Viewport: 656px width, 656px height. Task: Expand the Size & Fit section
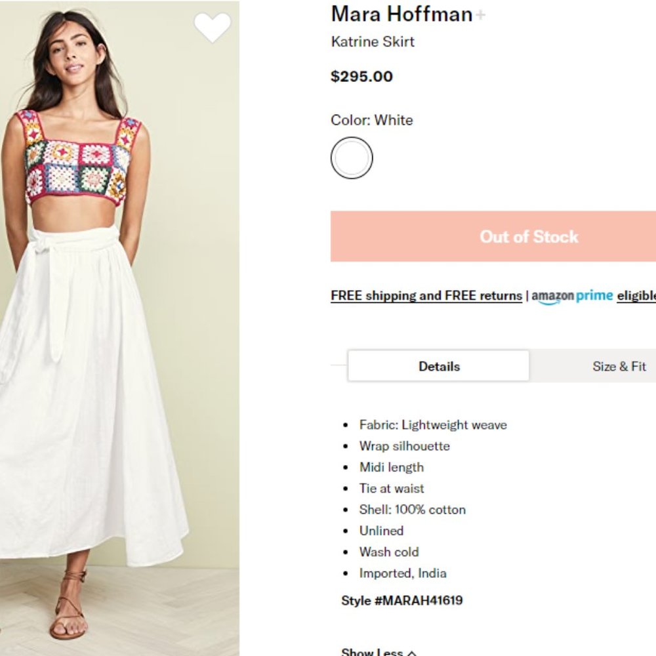[x=619, y=367]
